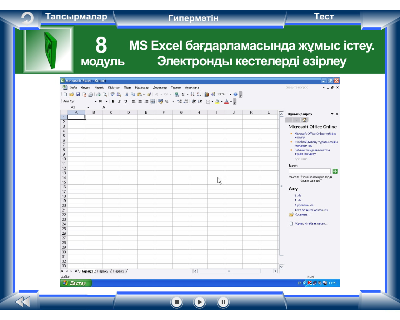400x320 pixels.
Task: Open the Гипермәтін section
Action: [x=193, y=18]
